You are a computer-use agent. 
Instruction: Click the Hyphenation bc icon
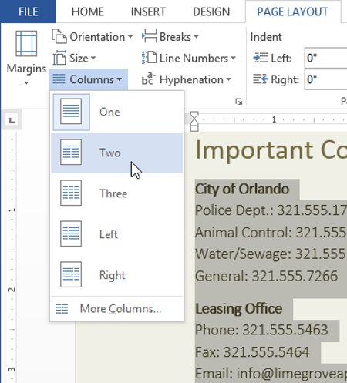tap(149, 79)
